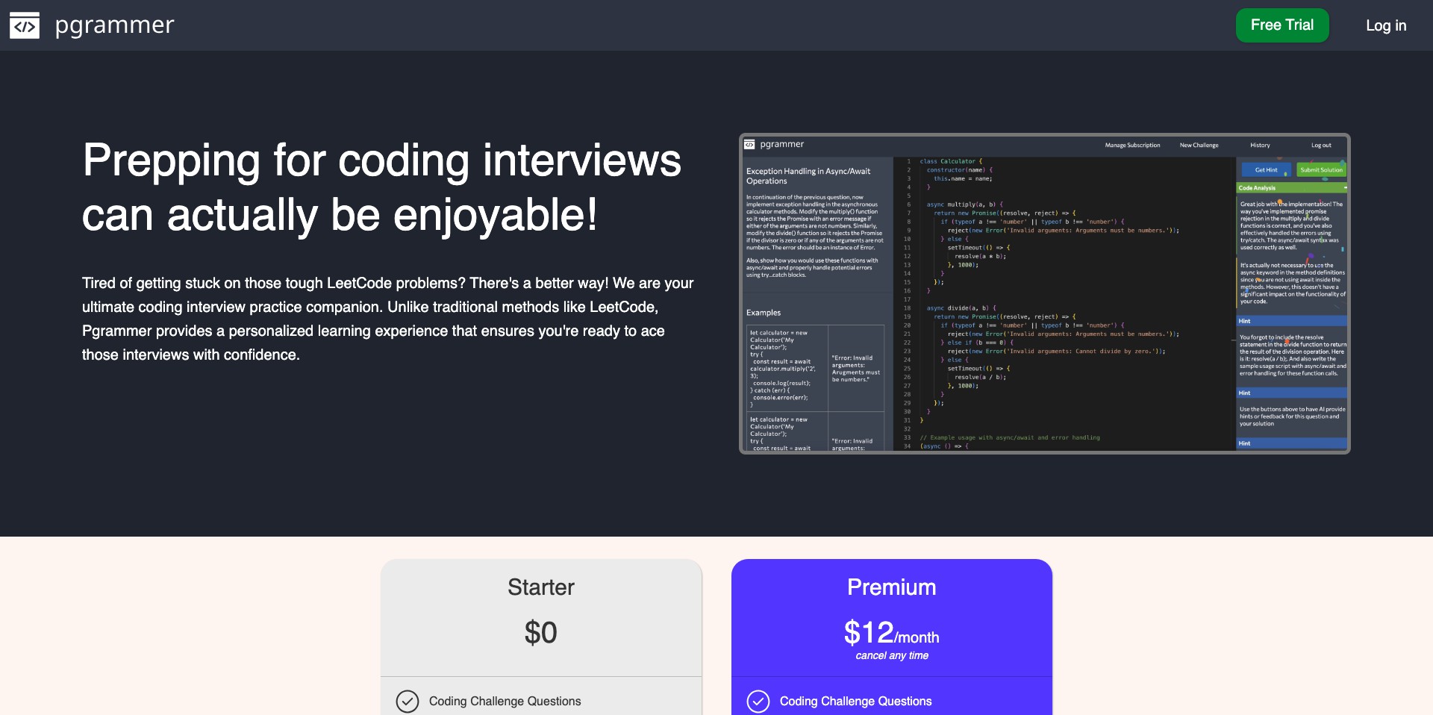Click the paragraph mentioning LeetCode problems
The height and width of the screenshot is (715, 1433).
388,319
